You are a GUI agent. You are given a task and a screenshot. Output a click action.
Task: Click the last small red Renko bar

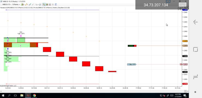pyautogui.click(x=112, y=72)
